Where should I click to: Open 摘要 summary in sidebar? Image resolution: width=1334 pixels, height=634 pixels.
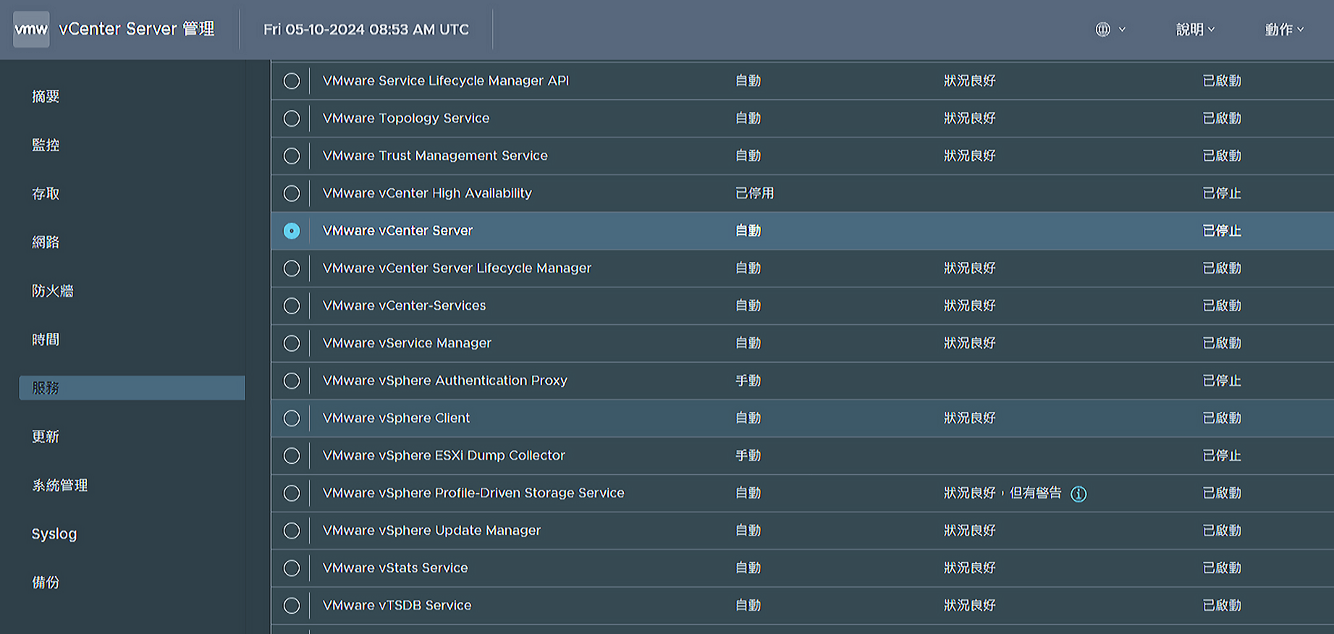tap(46, 96)
